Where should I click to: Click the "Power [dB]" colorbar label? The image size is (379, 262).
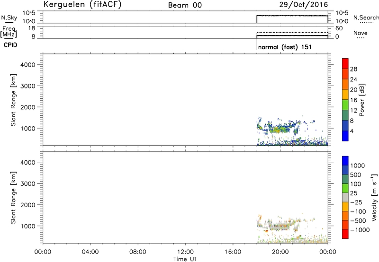(361, 100)
